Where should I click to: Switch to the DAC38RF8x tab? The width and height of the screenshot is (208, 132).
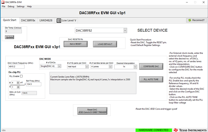[x=28, y=21]
